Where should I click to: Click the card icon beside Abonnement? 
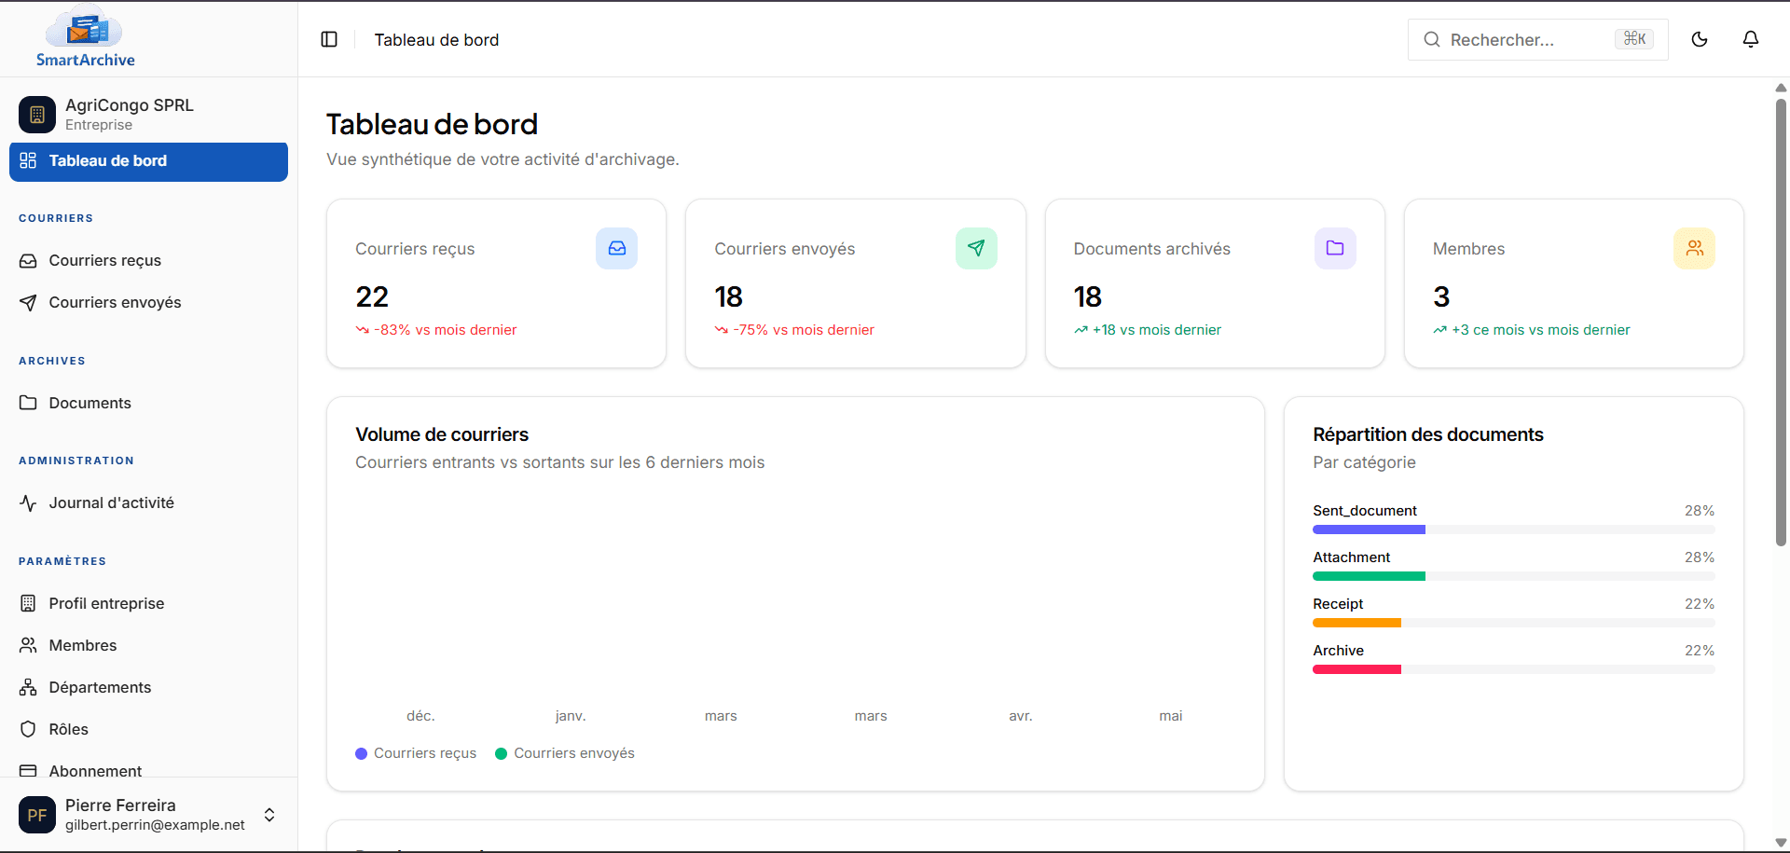click(28, 771)
